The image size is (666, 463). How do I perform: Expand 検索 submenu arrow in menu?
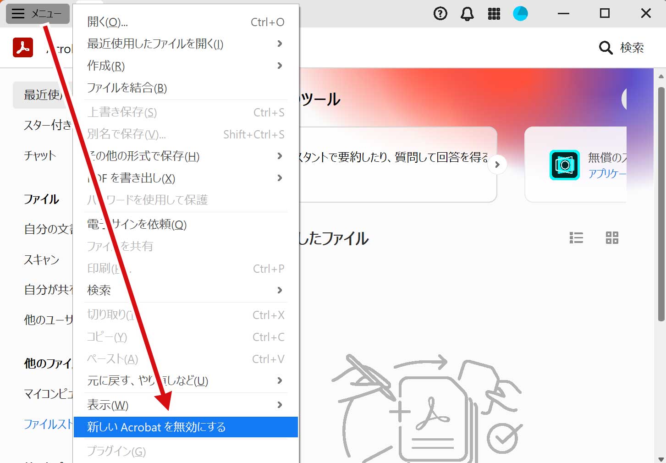pyautogui.click(x=280, y=290)
